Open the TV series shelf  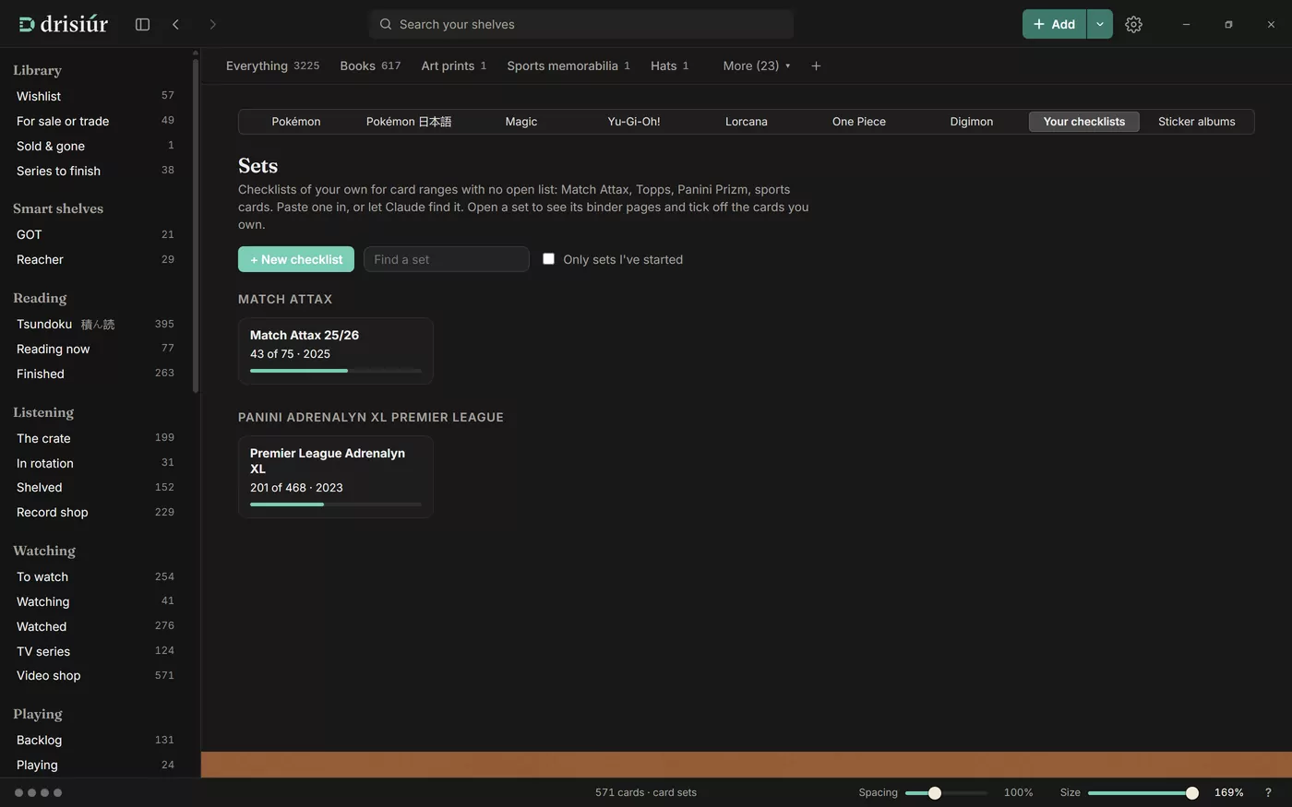pos(95,651)
